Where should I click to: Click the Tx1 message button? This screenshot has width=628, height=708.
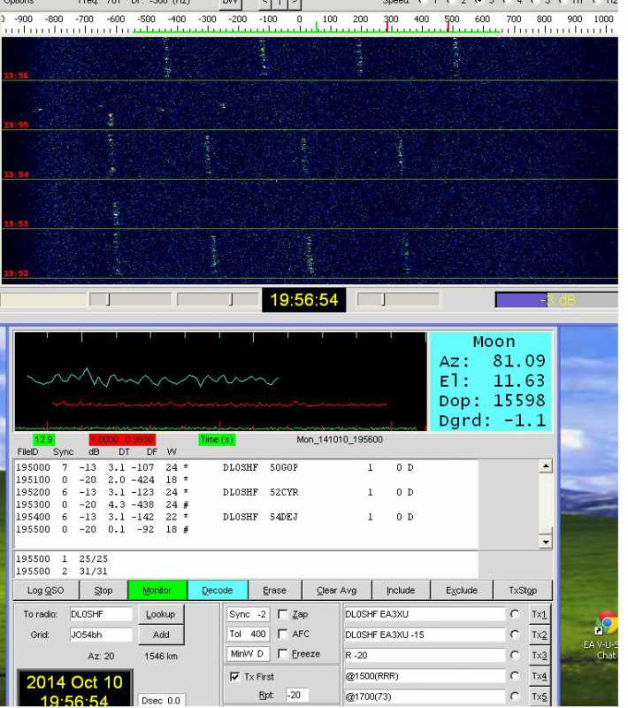(539, 614)
